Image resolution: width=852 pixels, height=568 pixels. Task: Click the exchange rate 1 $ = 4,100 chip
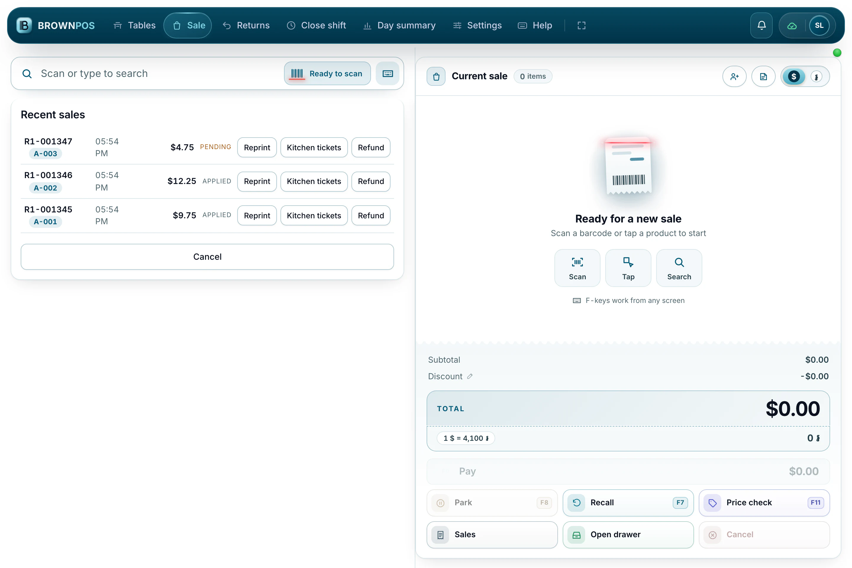(x=466, y=438)
